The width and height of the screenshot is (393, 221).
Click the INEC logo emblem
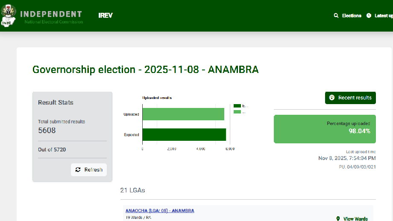click(8, 16)
